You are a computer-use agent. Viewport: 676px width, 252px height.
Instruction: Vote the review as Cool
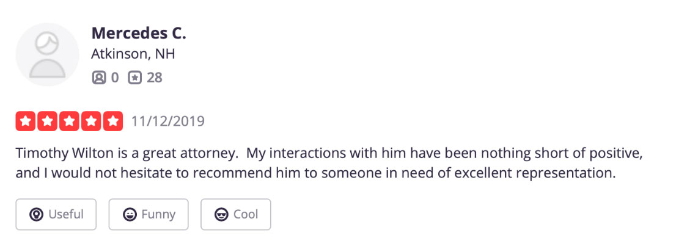pos(236,214)
